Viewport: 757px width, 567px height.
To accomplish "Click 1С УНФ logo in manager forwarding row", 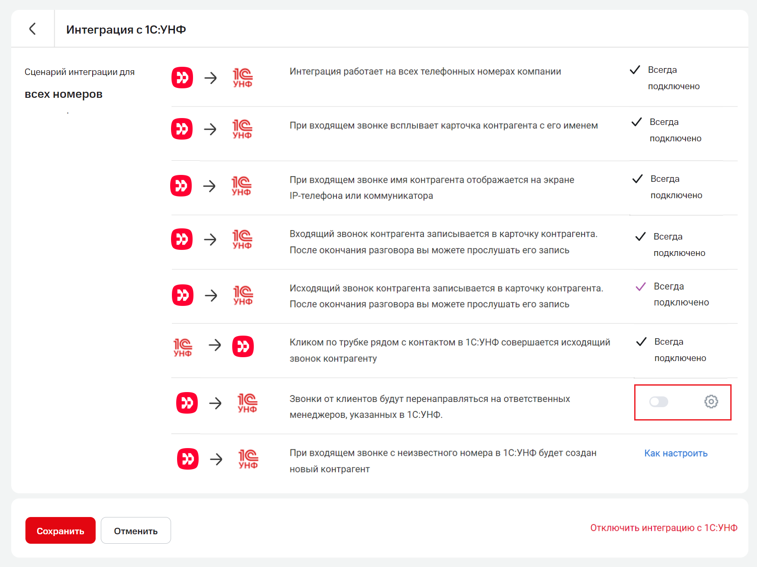I will (x=247, y=403).
